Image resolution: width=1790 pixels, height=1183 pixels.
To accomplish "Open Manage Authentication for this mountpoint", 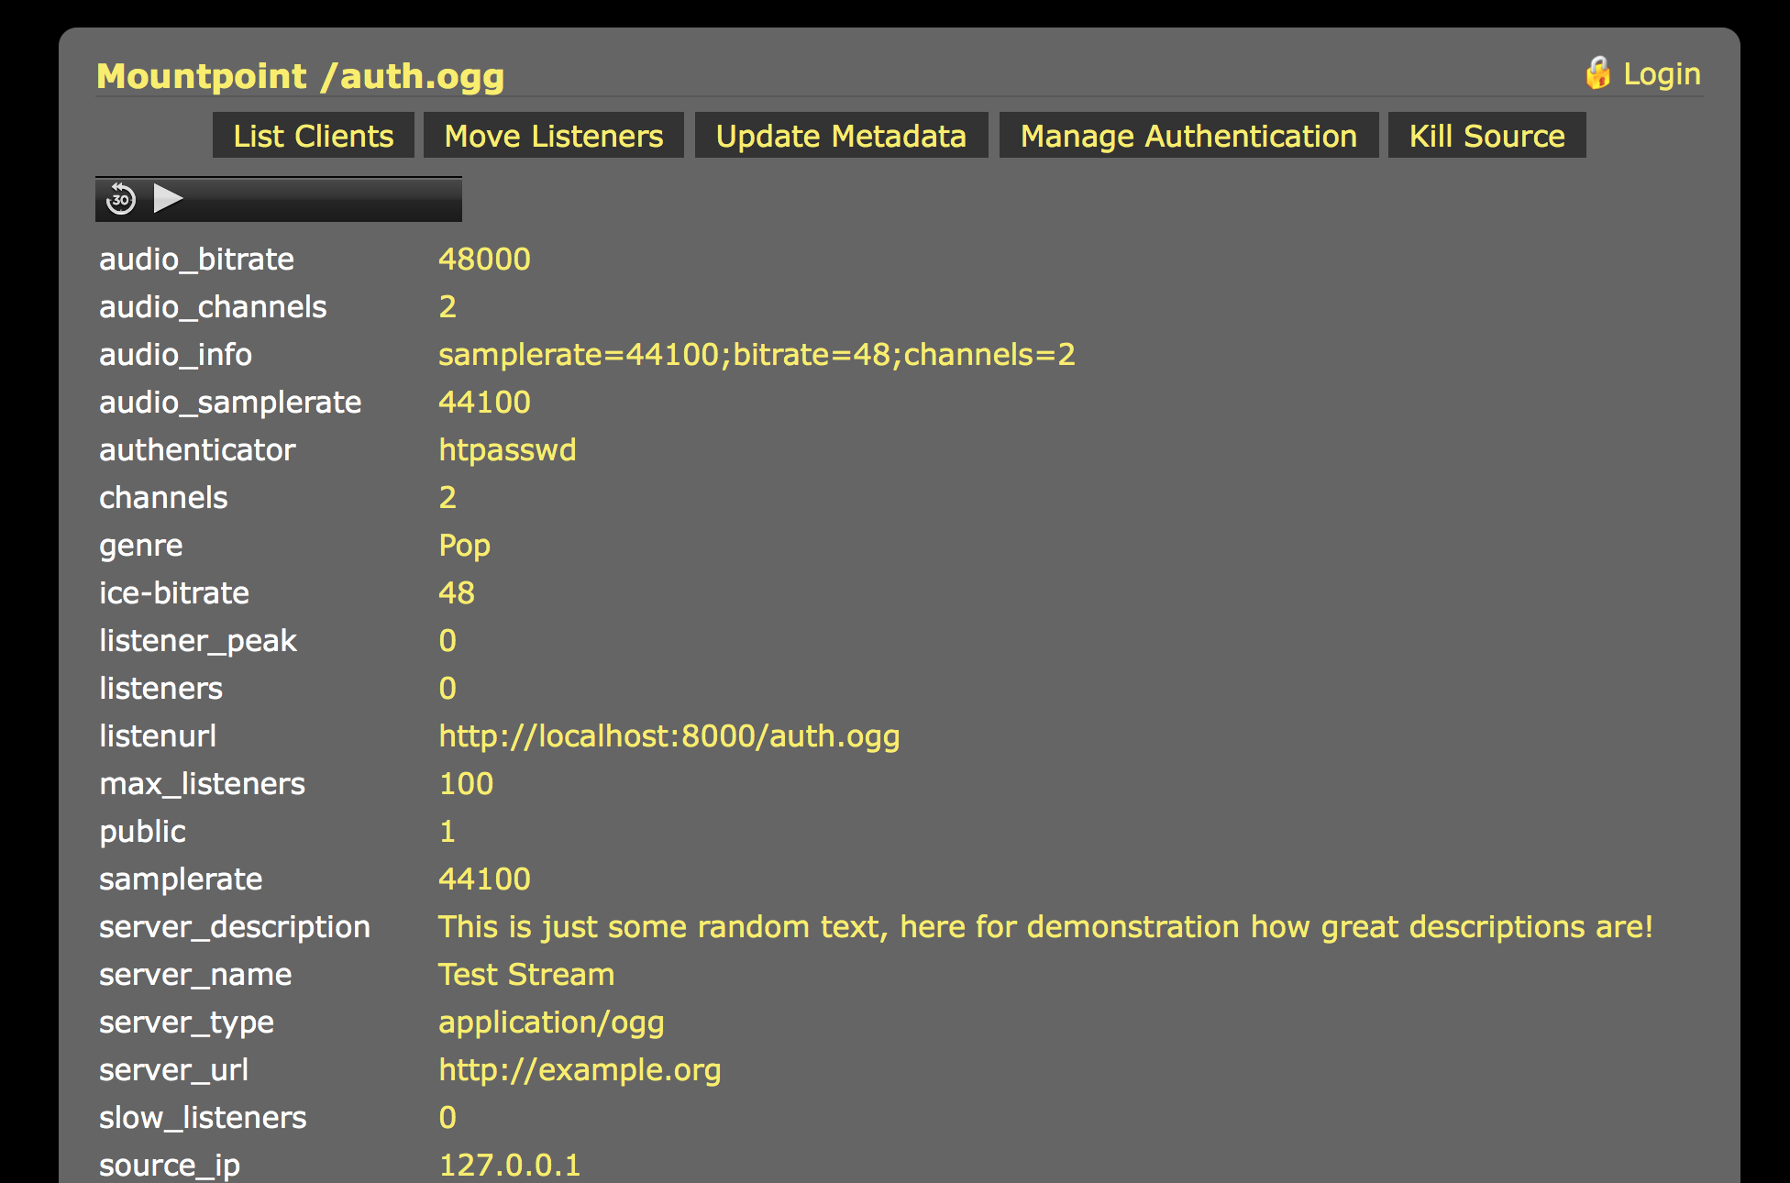I will click(x=1188, y=135).
